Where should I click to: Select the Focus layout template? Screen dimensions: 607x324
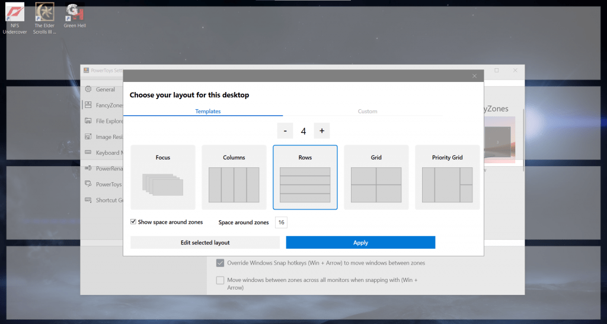(x=162, y=177)
